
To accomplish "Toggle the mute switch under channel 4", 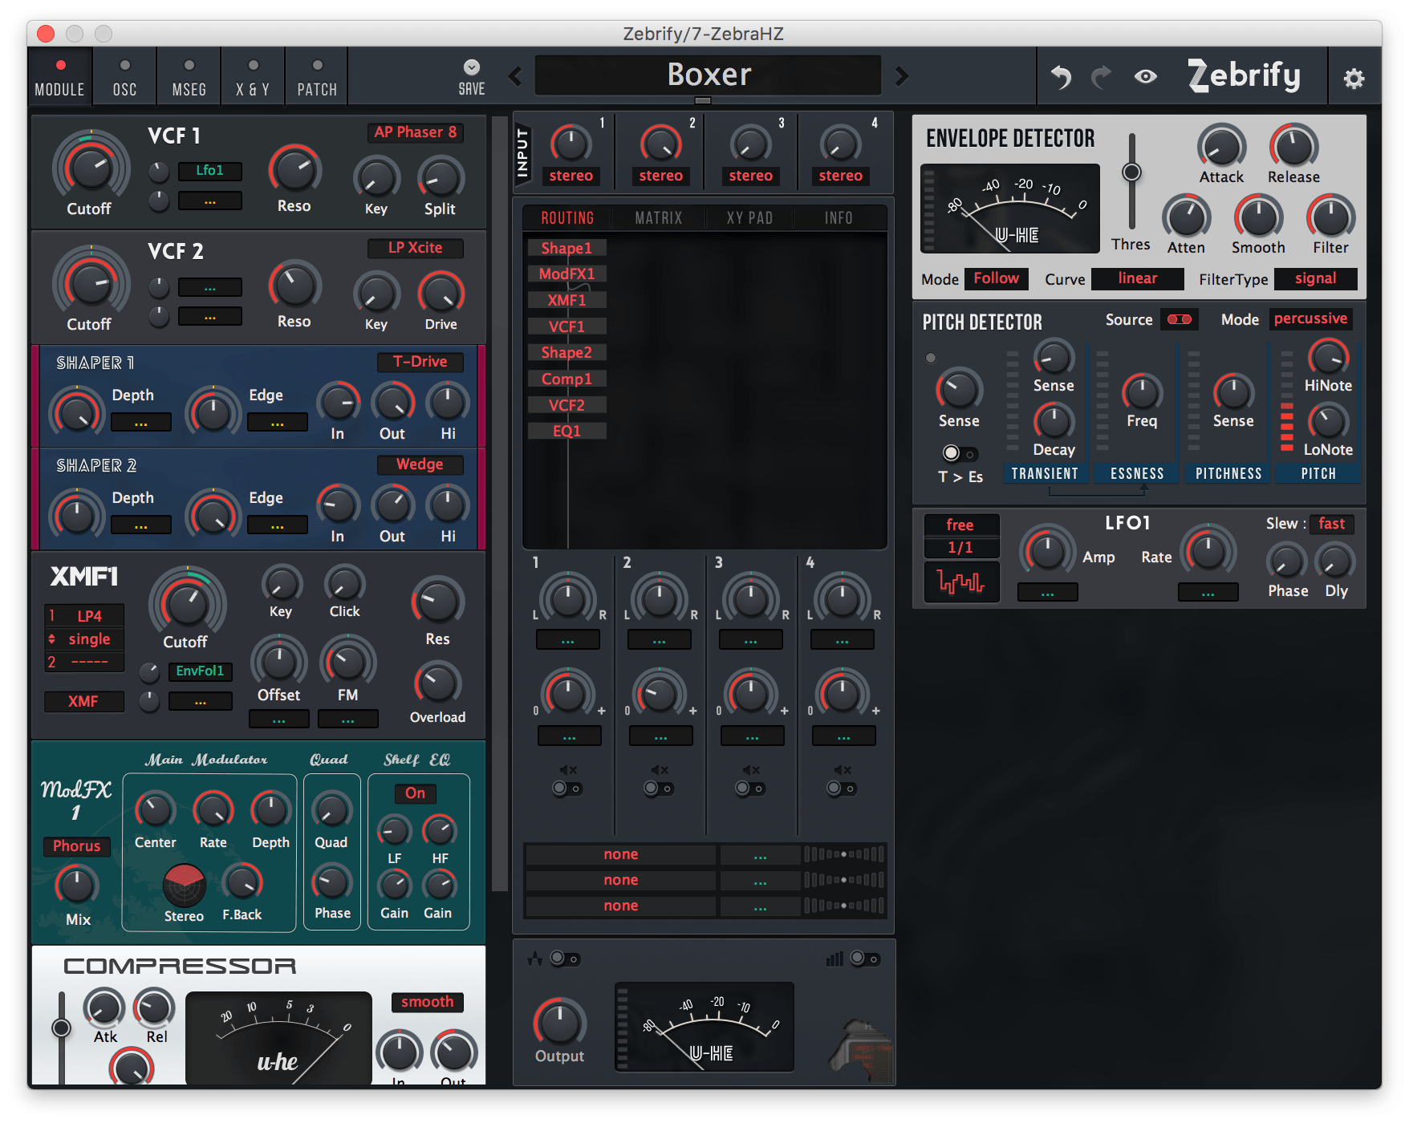I will click(x=842, y=789).
